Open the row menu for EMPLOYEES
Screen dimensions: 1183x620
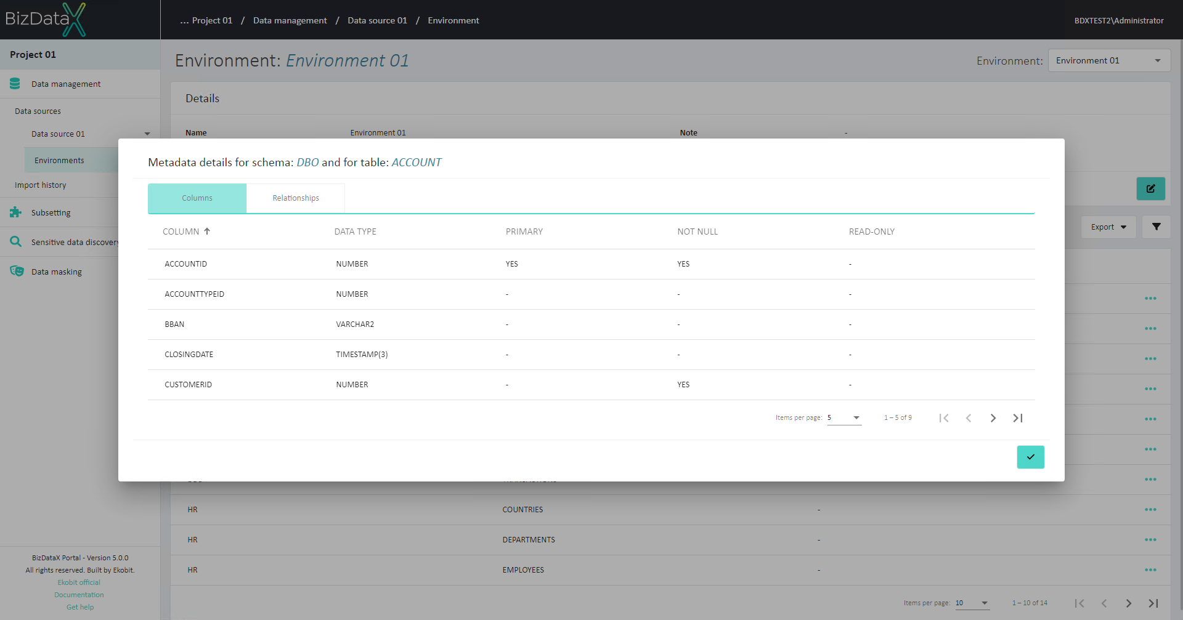(x=1150, y=570)
